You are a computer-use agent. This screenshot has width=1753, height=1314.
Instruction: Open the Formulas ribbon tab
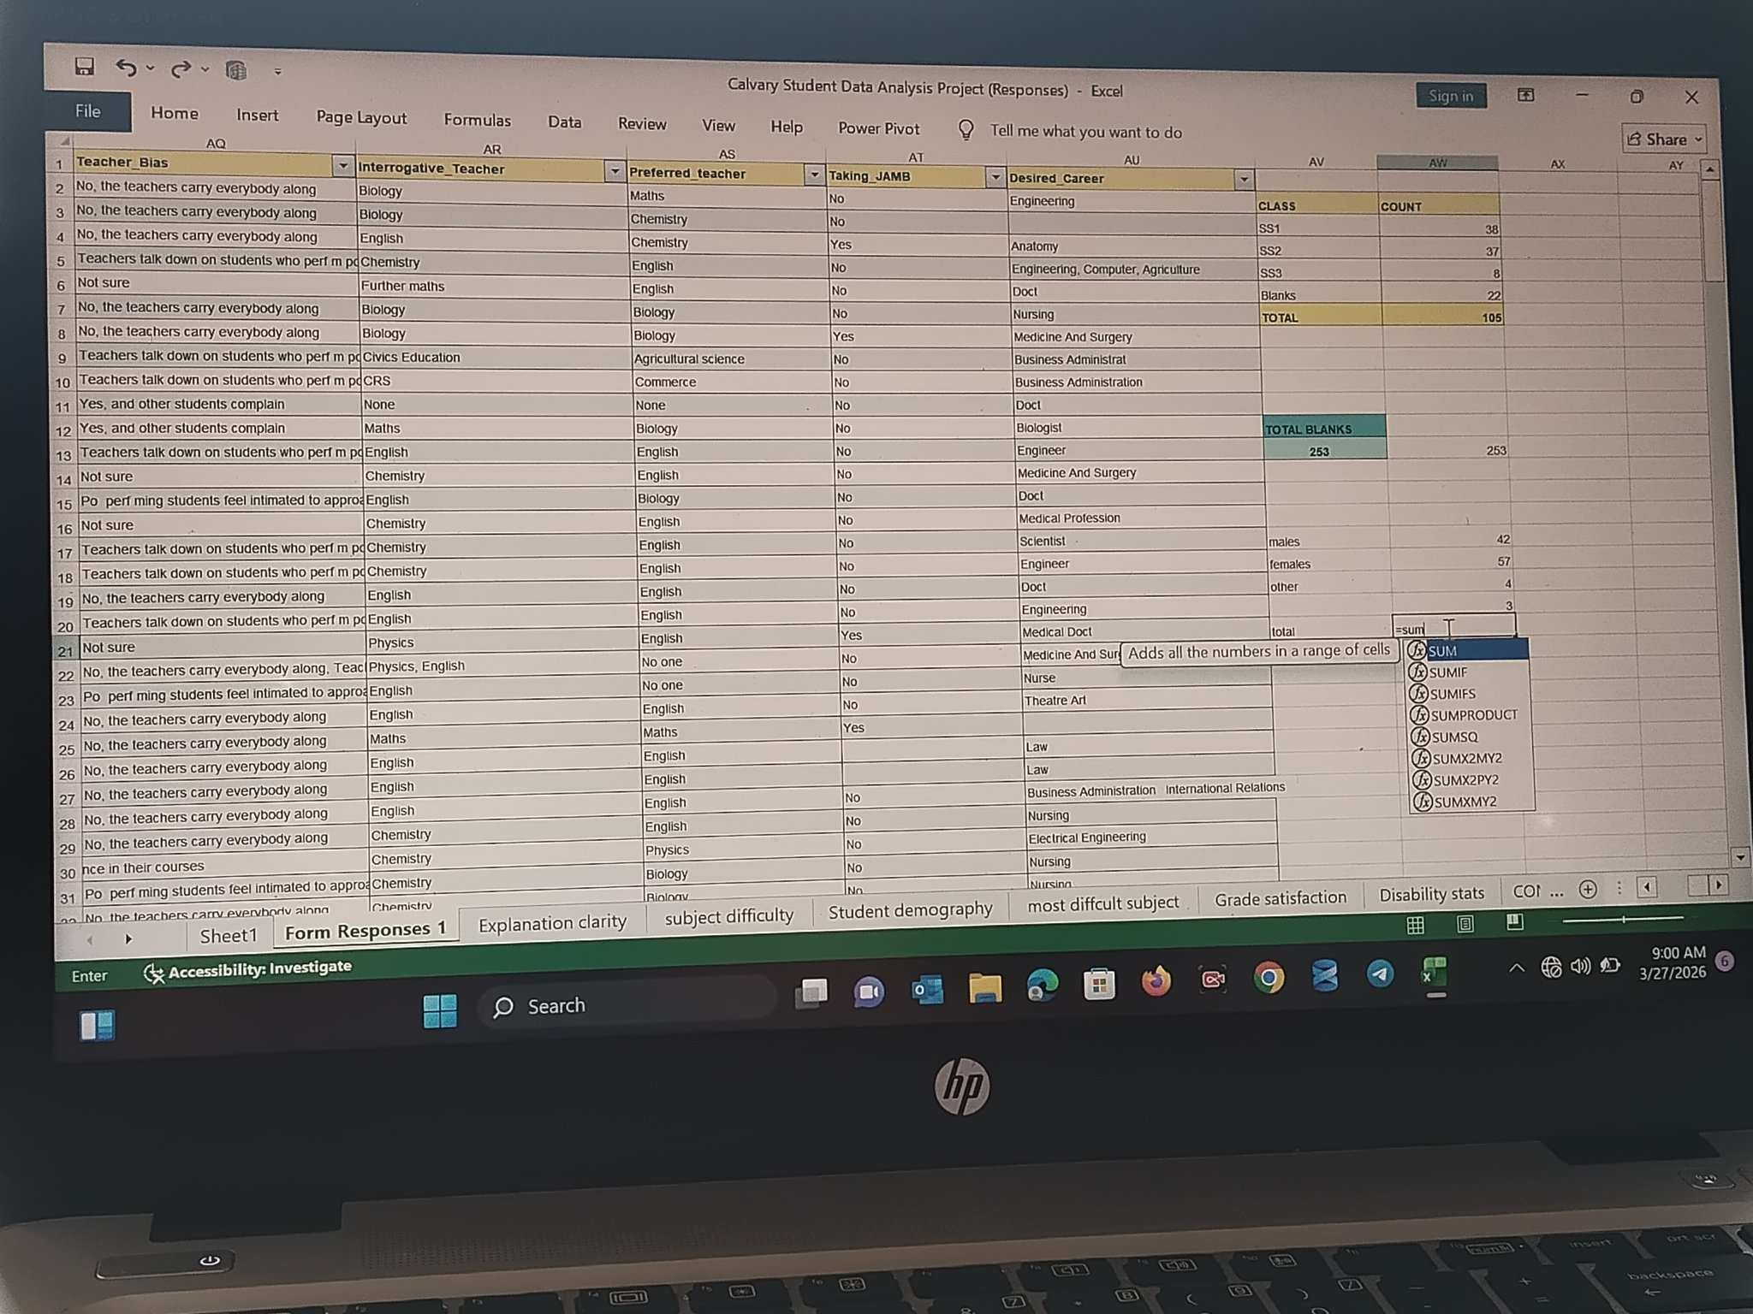pos(477,121)
